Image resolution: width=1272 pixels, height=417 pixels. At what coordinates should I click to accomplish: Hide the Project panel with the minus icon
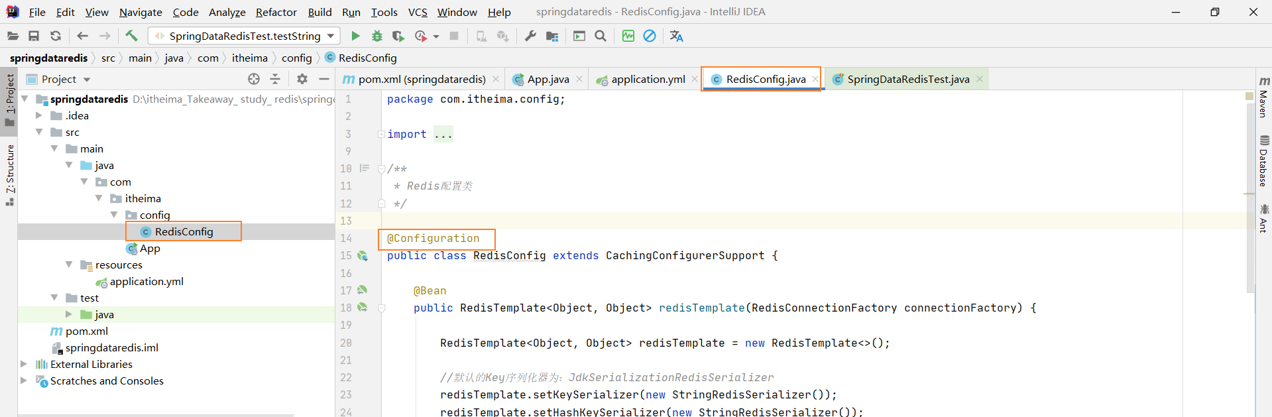point(323,79)
